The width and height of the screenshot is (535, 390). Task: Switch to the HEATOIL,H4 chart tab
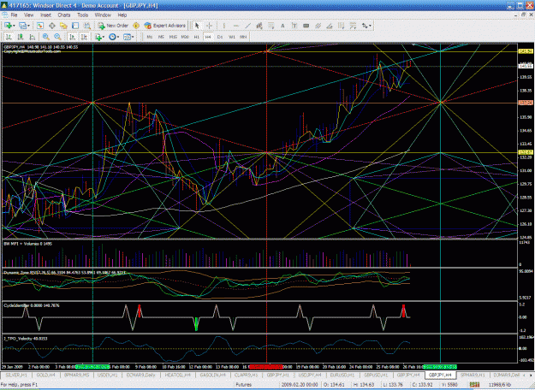point(177,375)
